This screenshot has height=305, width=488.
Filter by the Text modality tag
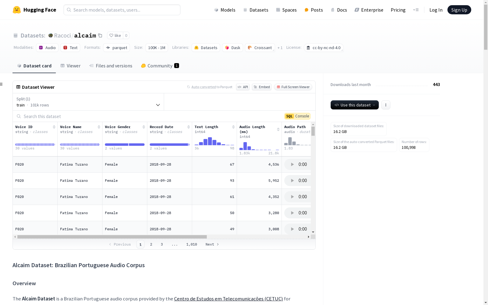coord(70,48)
